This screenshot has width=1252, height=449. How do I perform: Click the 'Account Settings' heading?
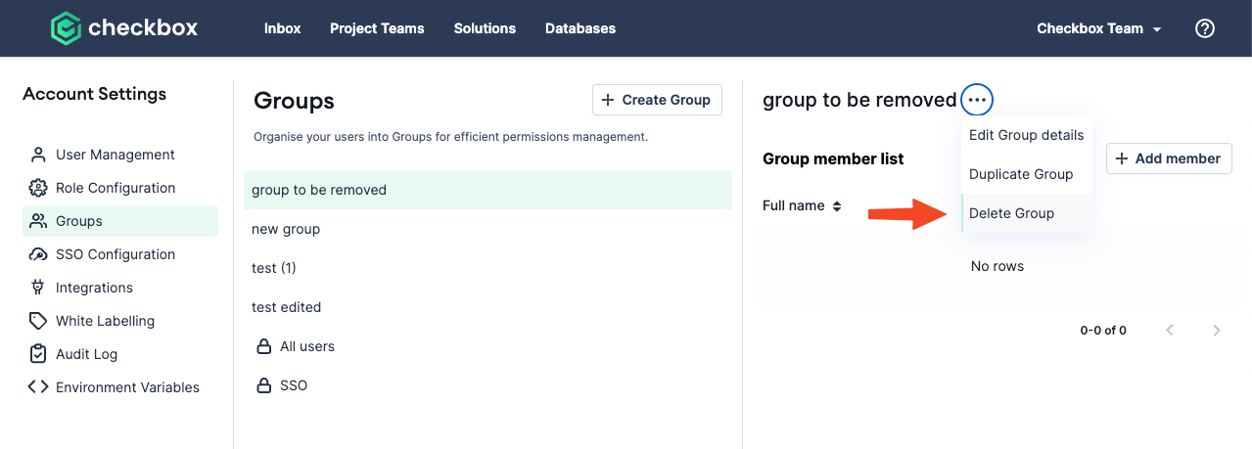[95, 94]
